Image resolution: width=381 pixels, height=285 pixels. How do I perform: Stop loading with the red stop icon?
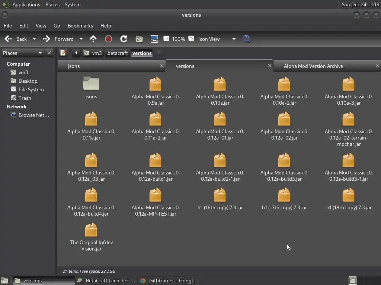[x=108, y=39]
